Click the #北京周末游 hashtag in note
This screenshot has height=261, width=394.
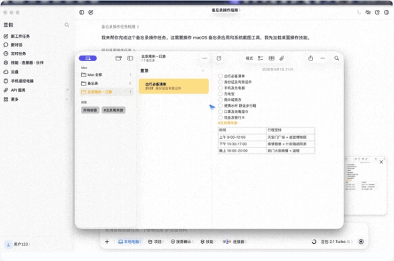click(227, 123)
